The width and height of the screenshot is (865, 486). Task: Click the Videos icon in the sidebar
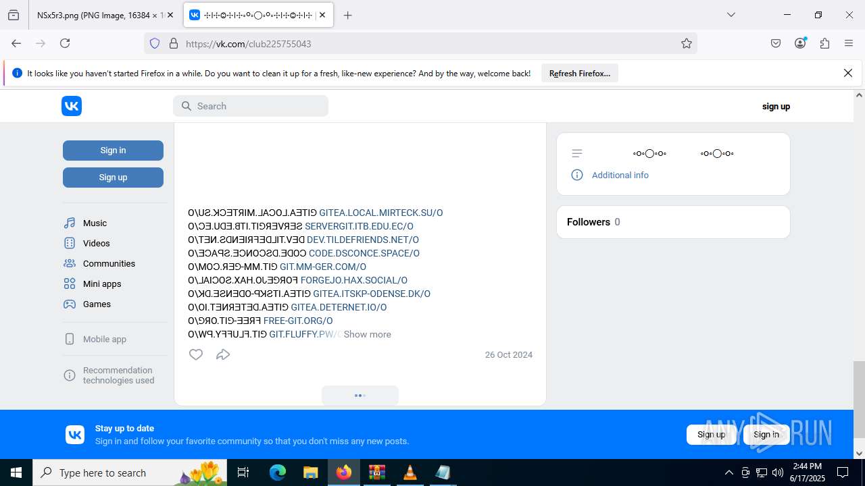pos(70,243)
